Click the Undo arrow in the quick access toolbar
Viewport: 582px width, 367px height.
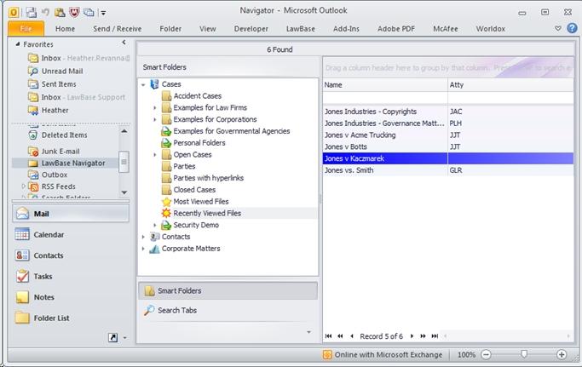(x=45, y=12)
